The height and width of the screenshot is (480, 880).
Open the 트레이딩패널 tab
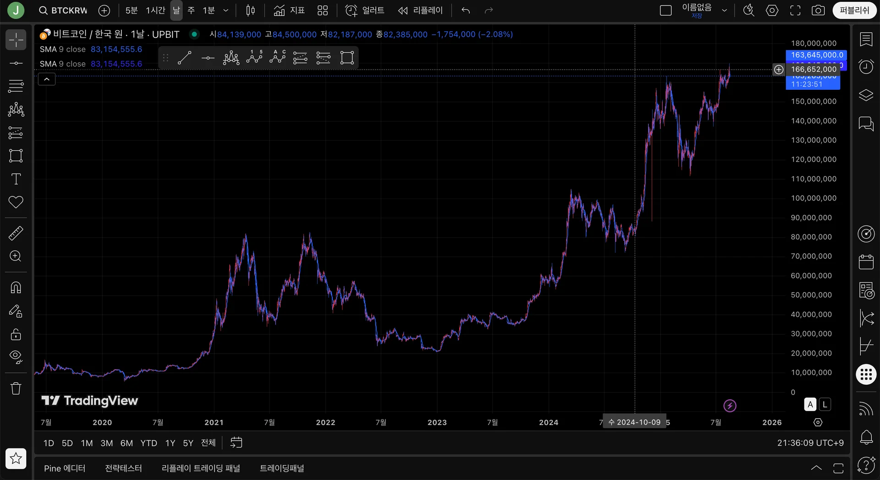coord(282,468)
